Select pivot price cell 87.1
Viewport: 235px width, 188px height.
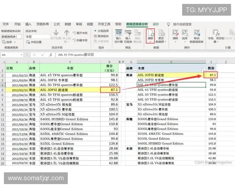point(211,75)
